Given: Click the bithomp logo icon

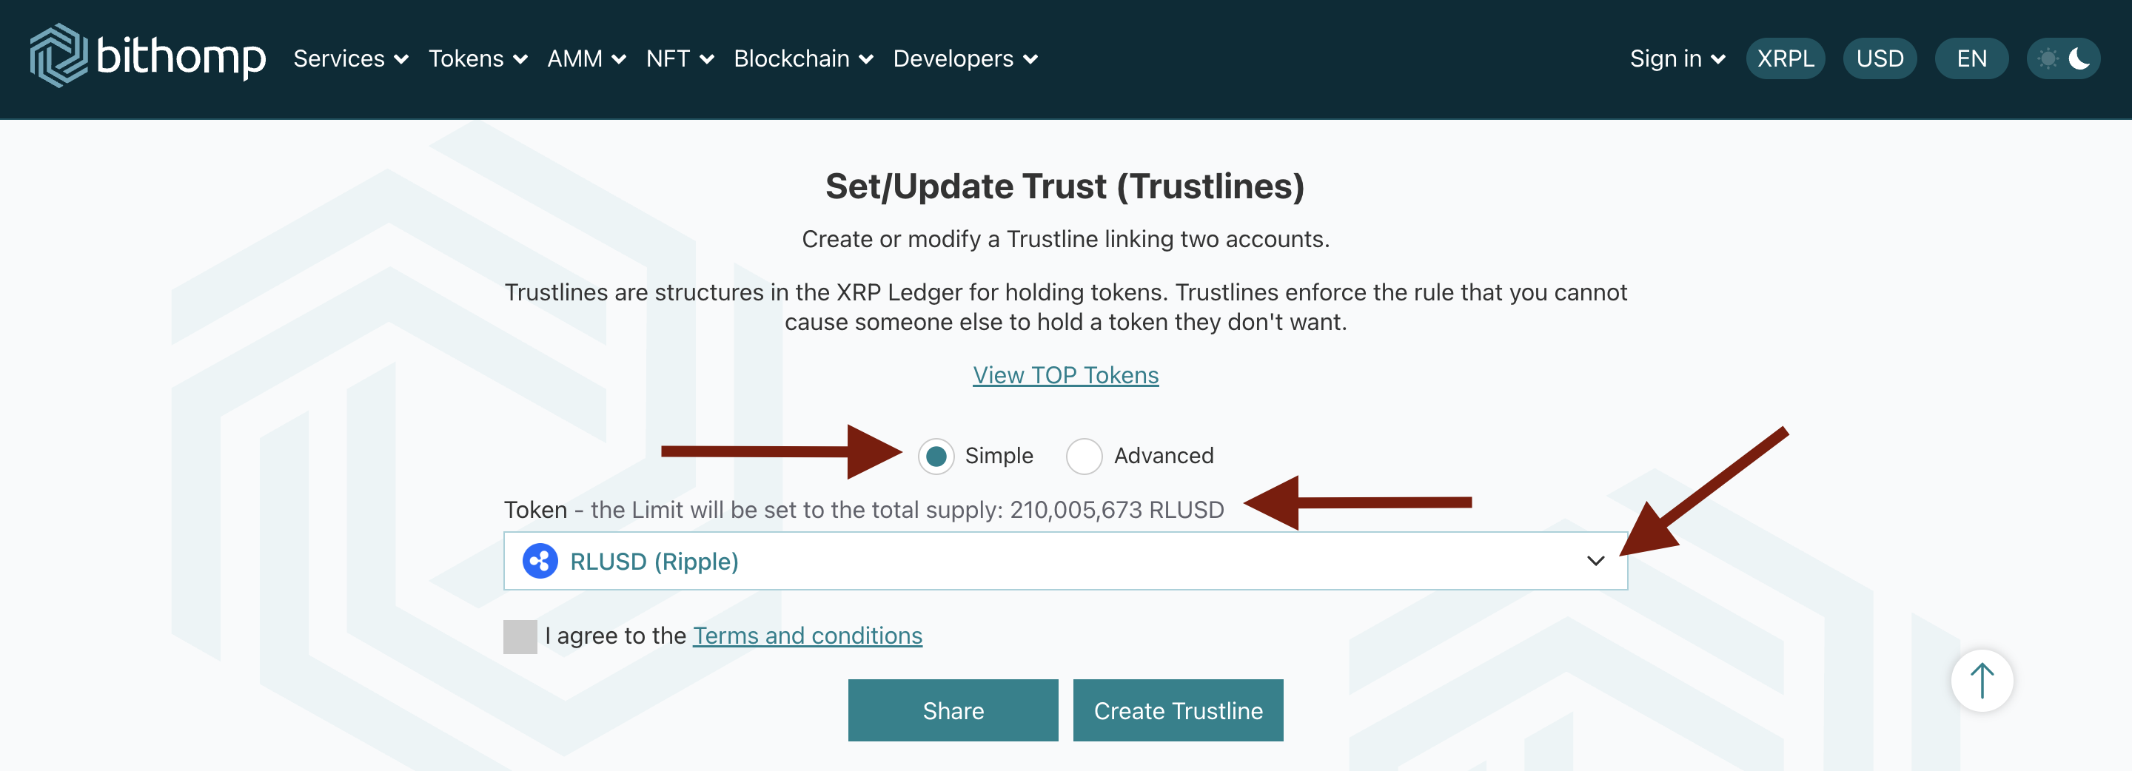Looking at the screenshot, I should (x=58, y=56).
